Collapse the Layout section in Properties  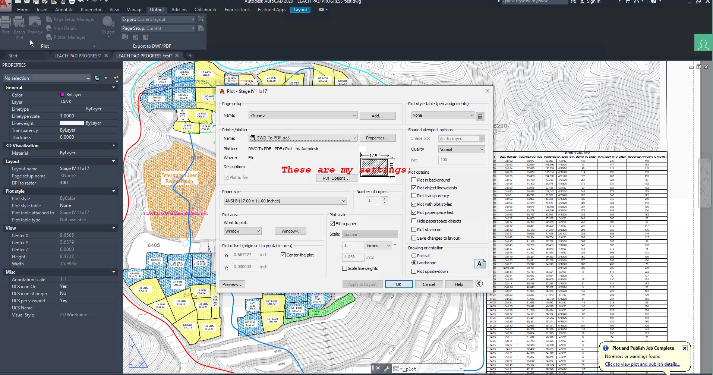[113, 161]
